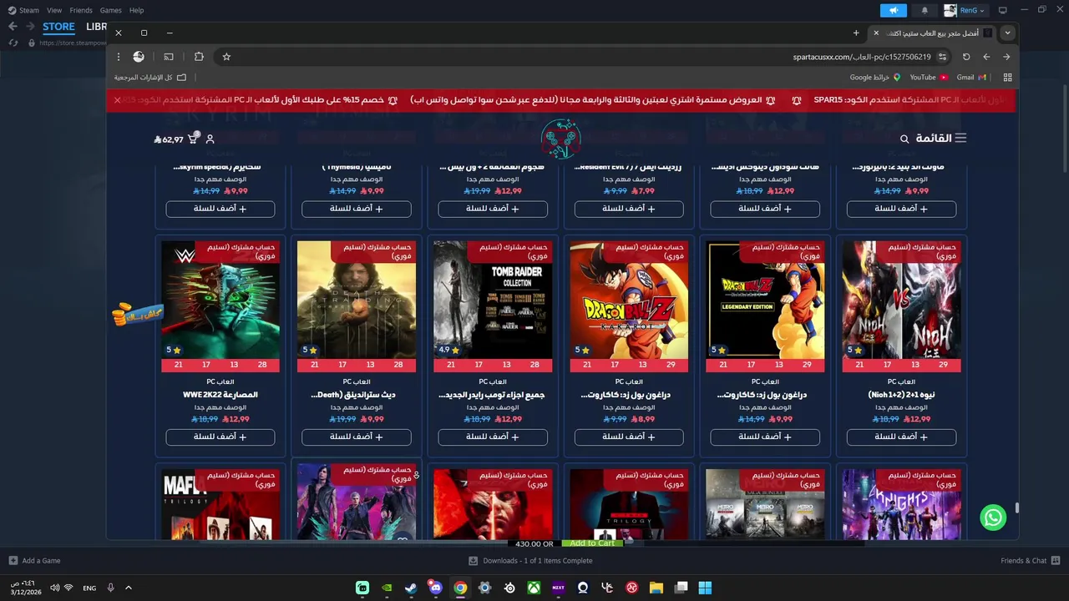
Task: Open Discord from the taskbar
Action: click(435, 588)
